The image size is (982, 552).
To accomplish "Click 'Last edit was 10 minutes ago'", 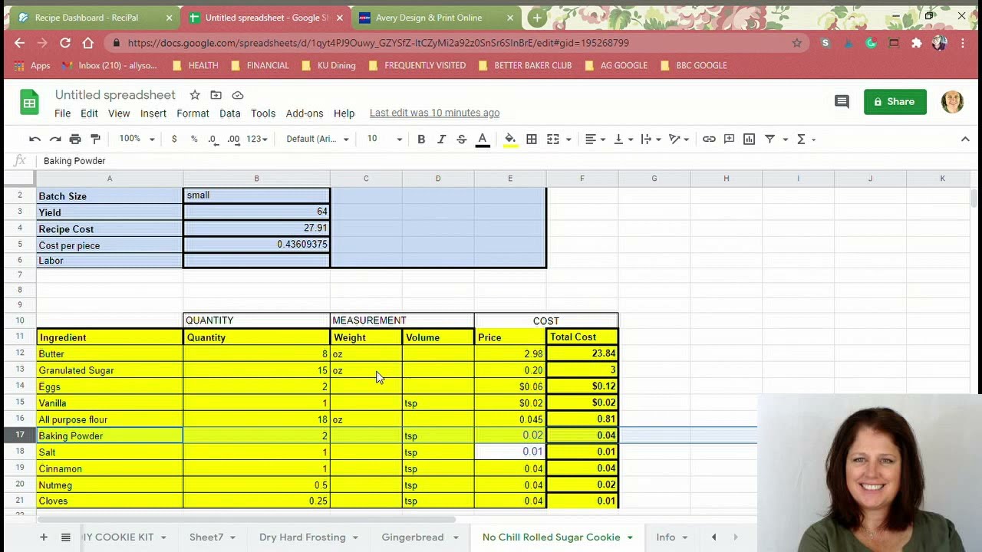I will pos(434,113).
